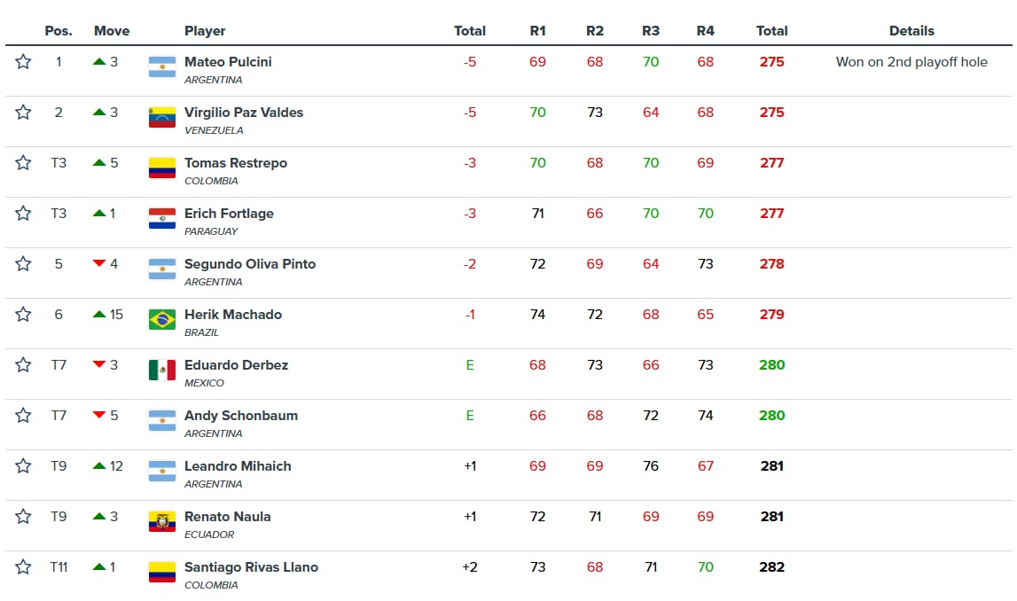This screenshot has height=601, width=1017.
Task: Click the Ecuador flag next to Renato Naula
Action: [x=160, y=522]
